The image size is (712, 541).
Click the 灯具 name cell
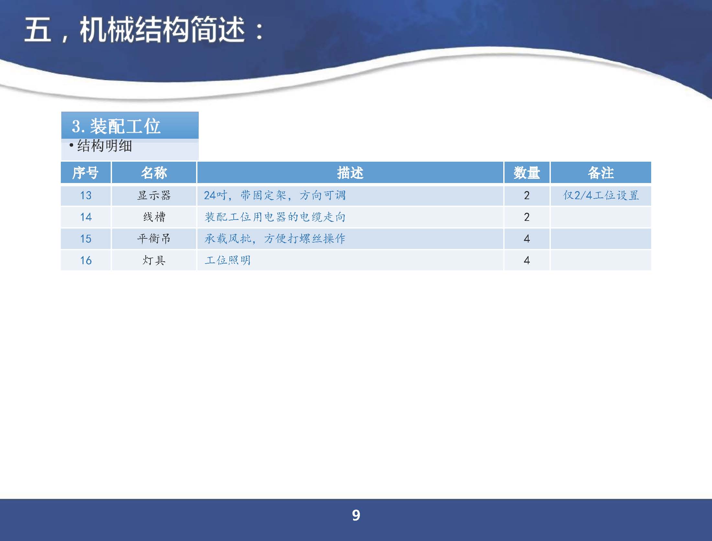[x=154, y=260]
